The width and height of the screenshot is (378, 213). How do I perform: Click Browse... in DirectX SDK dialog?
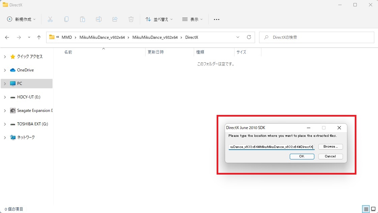click(x=330, y=147)
